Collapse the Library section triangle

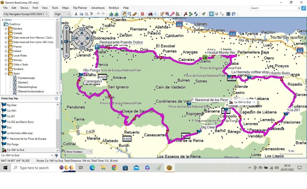2,20
